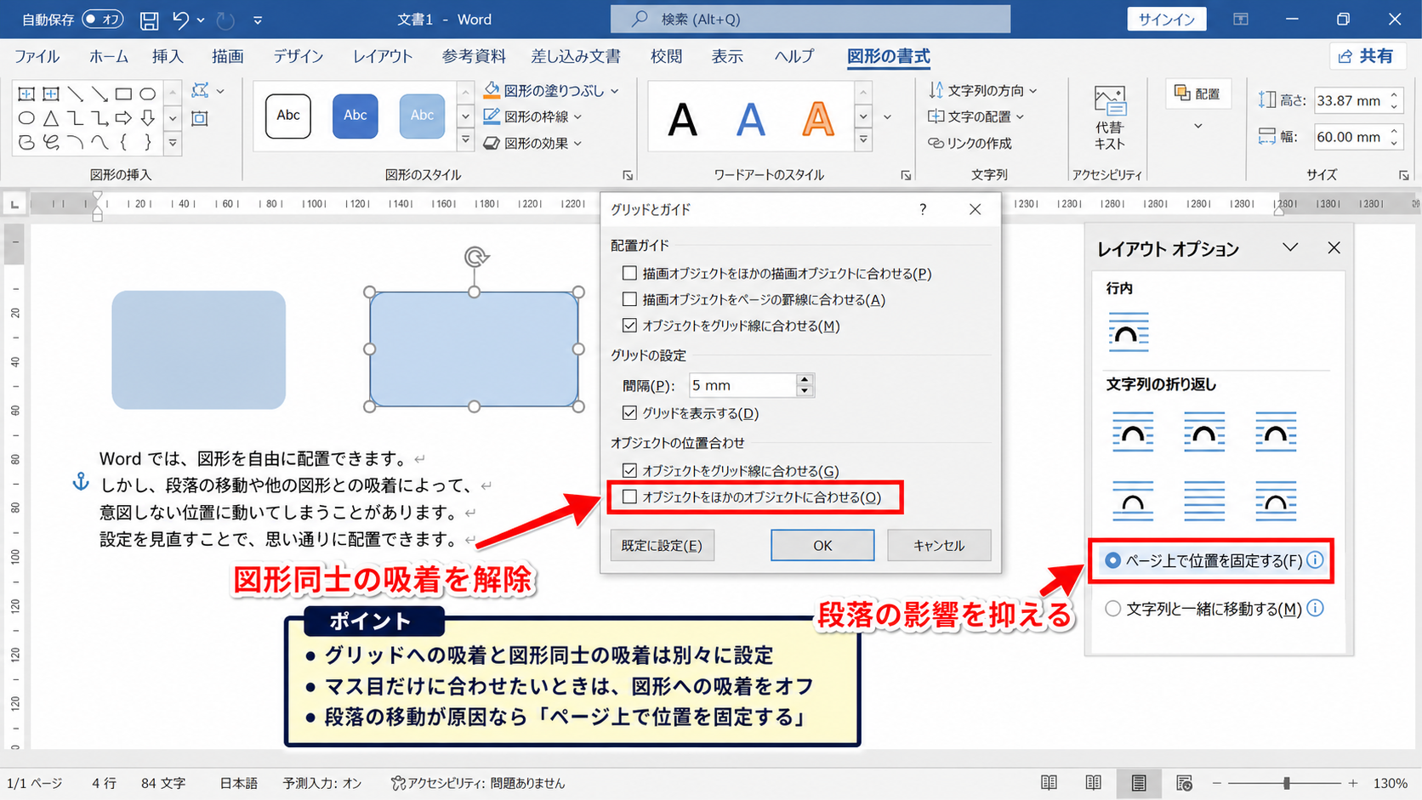Open the ファイル tab
Screen dimensions: 1422x800
click(37, 56)
